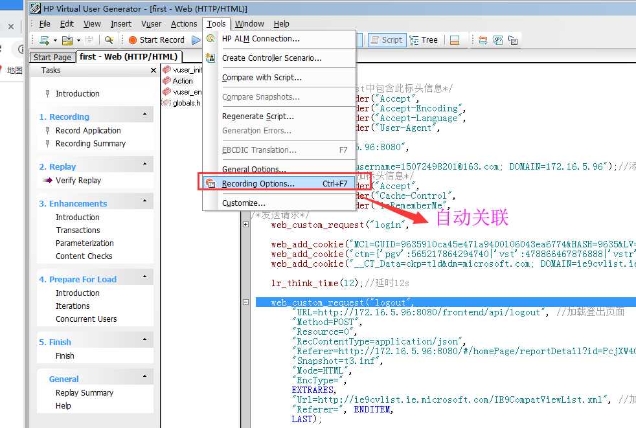Image resolution: width=636 pixels, height=428 pixels.
Task: Open the Vuser menu
Action: click(152, 23)
